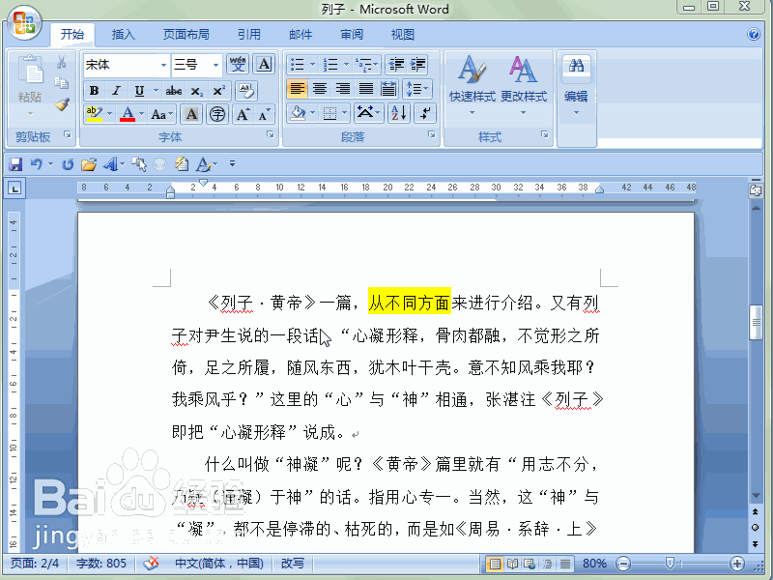Open the 审阅 ribbon tab
Viewport: 773px width, 580px height.
[350, 33]
